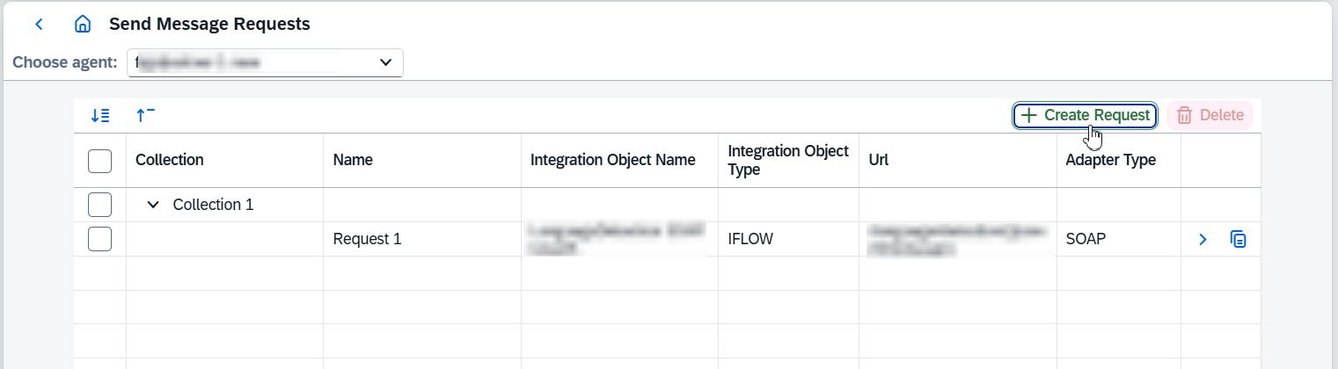
Task: Expand all rows with the tree expand icon
Action: pos(100,115)
